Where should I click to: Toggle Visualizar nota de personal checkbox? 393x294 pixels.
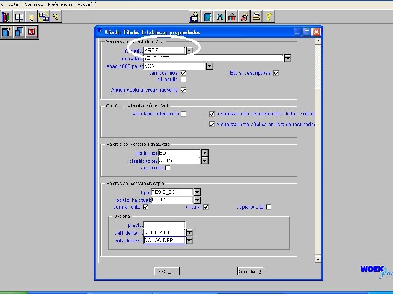[212, 114]
